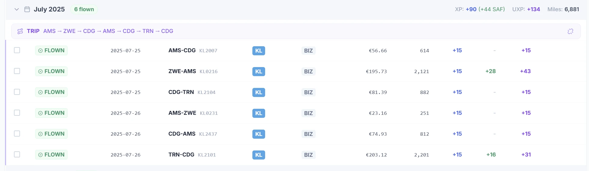The image size is (589, 171).
Task: Click the trip route icon before TRIP
Action: click(20, 31)
